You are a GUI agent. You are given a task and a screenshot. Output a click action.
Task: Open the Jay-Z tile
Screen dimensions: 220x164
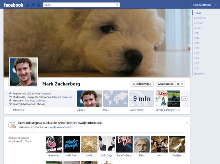tap(89, 144)
